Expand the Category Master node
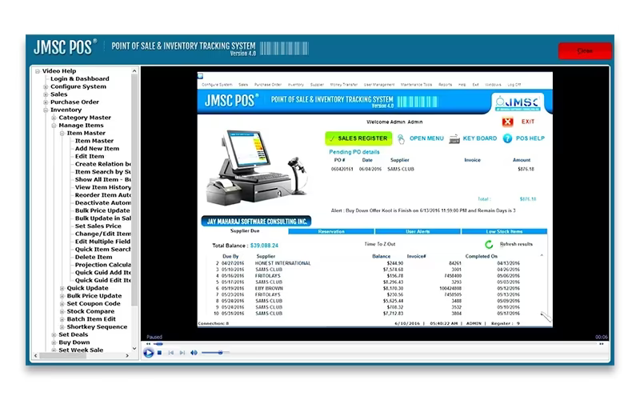This screenshot has height=400, width=640. click(x=54, y=118)
